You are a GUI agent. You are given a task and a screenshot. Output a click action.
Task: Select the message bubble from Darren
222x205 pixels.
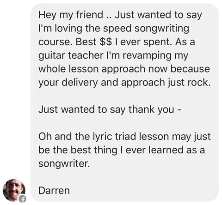(x=124, y=102)
